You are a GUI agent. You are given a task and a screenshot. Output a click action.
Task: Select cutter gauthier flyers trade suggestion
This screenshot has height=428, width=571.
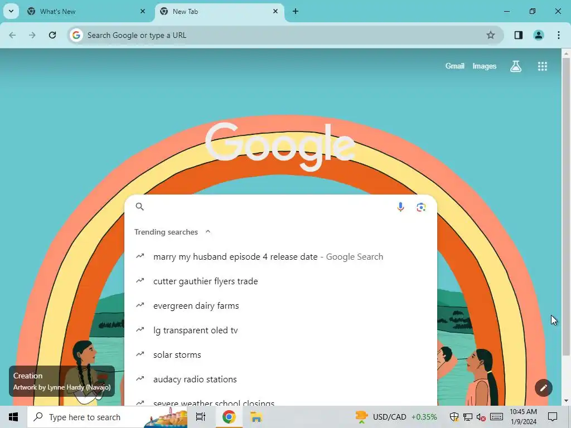[x=280, y=281]
